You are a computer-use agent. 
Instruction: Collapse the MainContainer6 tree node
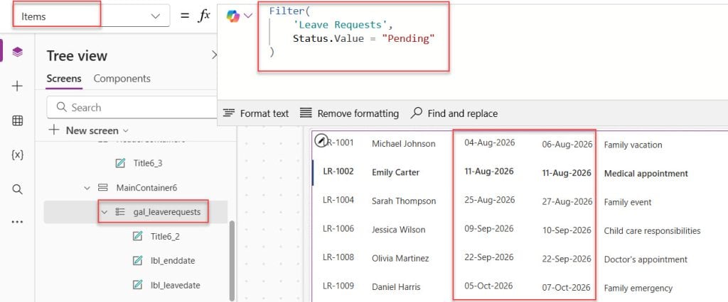click(87, 188)
